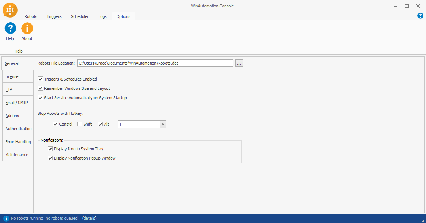The image size is (426, 223).
Task: Toggle Remember Windows Size and Layout
Action: 40,88
